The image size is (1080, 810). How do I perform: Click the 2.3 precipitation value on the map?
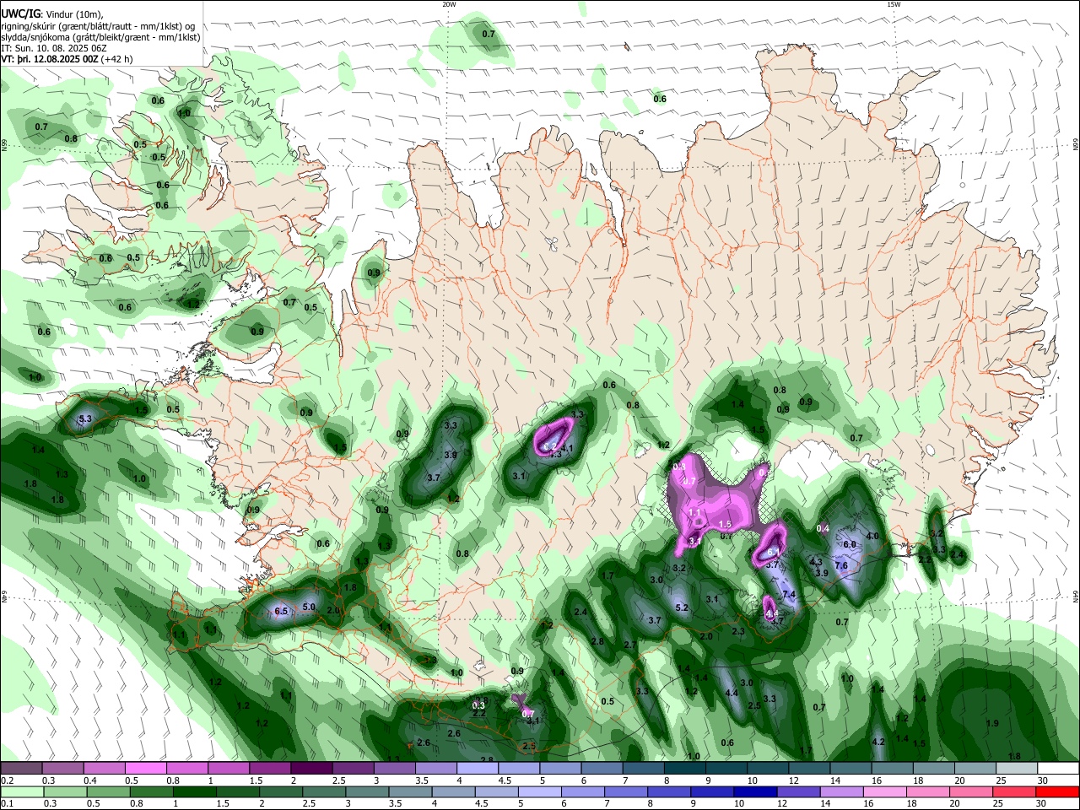738,631
